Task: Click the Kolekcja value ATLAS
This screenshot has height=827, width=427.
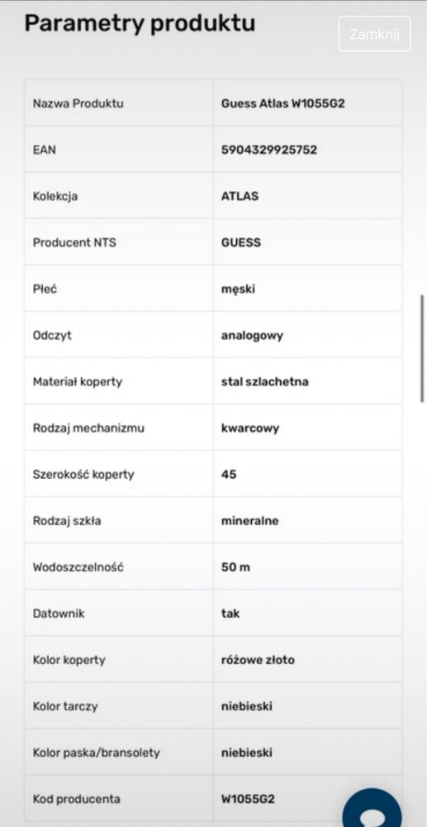Action: pyautogui.click(x=240, y=196)
